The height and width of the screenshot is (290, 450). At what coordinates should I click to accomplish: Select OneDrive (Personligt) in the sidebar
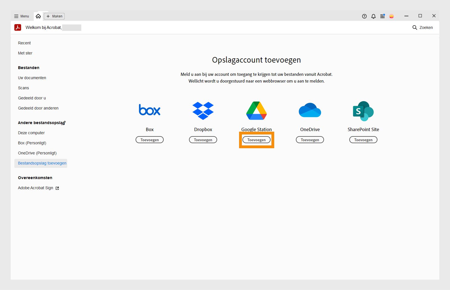tap(37, 153)
